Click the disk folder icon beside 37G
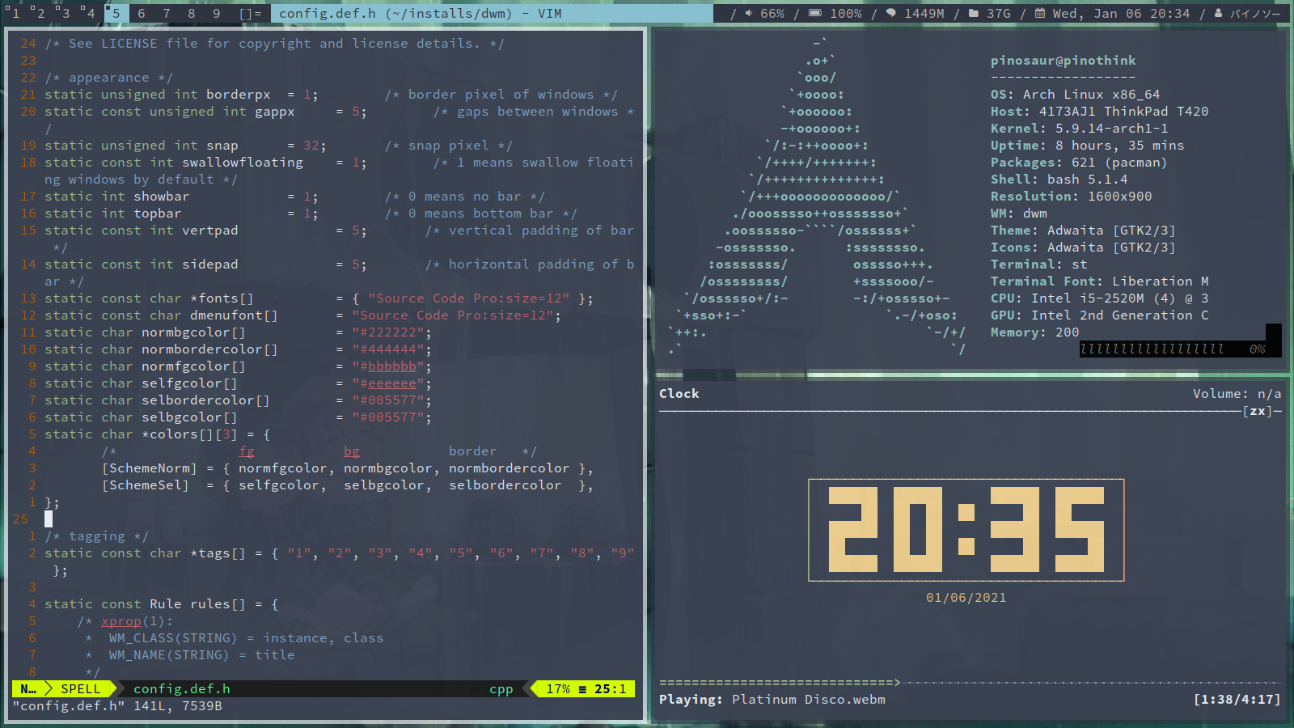The width and height of the screenshot is (1294, 728). [974, 14]
